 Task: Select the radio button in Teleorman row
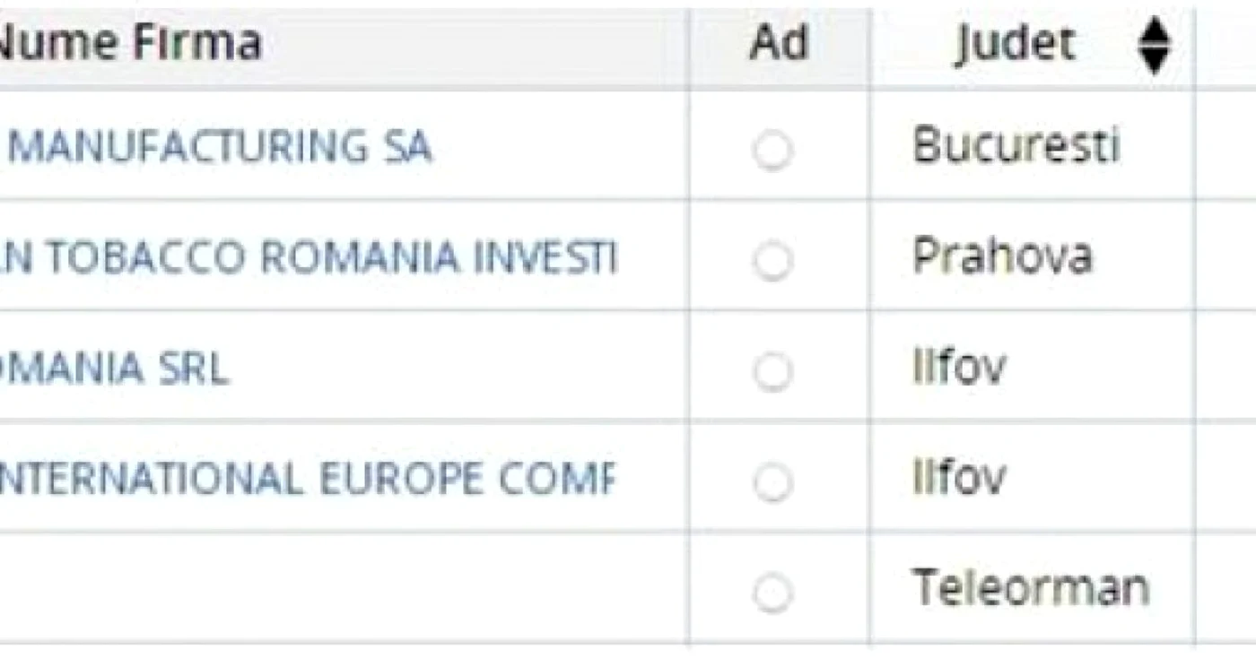pyautogui.click(x=772, y=593)
